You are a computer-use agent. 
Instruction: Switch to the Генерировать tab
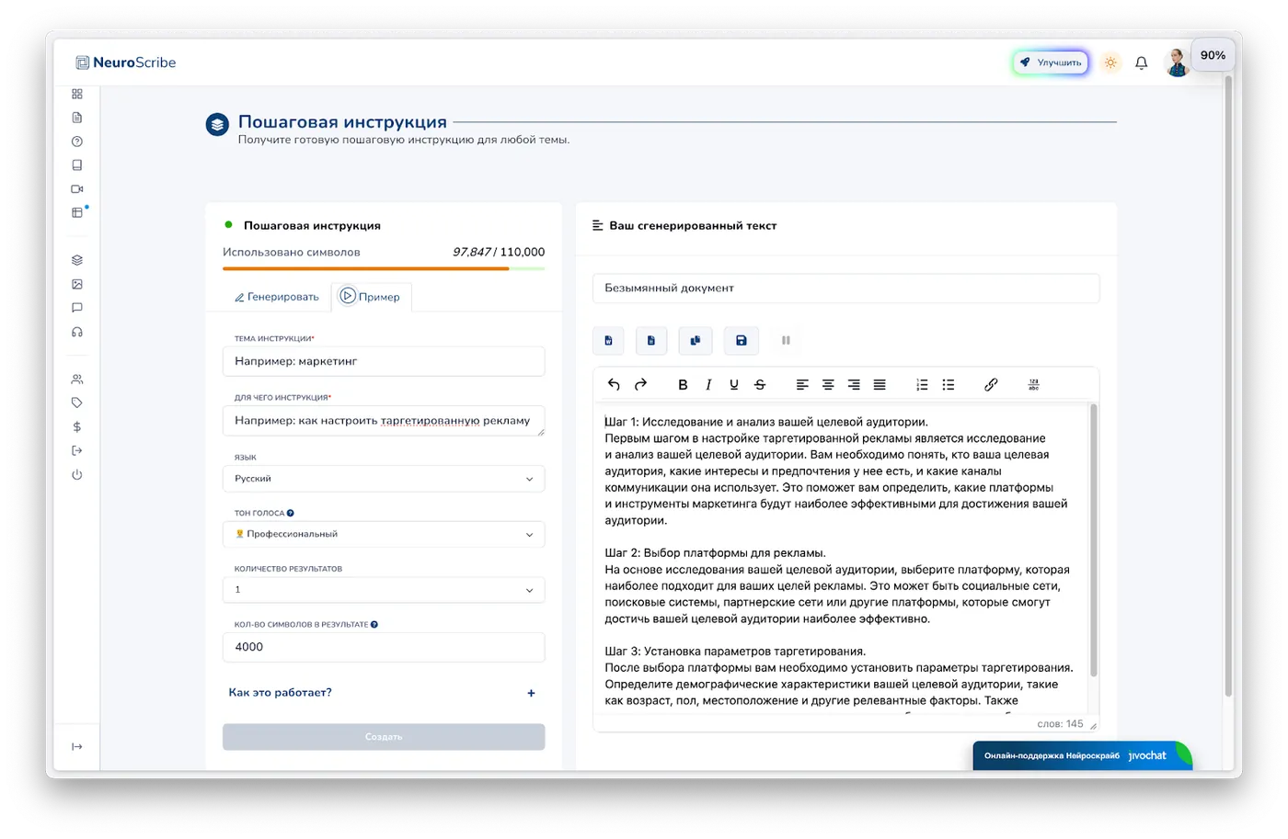pyautogui.click(x=277, y=297)
